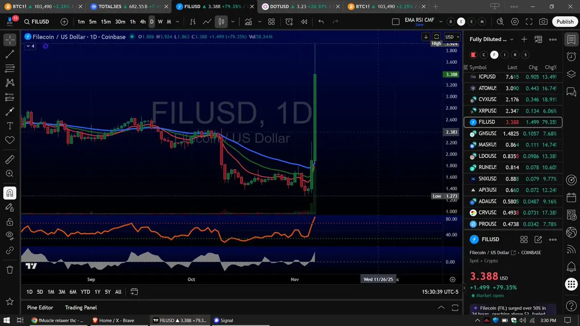Select the red flag watchlist filter

(473, 55)
